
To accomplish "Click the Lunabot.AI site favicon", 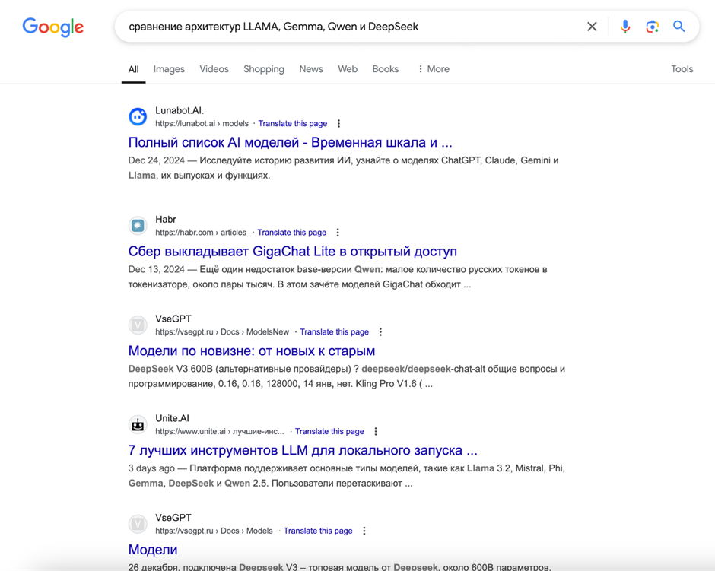I will [x=138, y=116].
